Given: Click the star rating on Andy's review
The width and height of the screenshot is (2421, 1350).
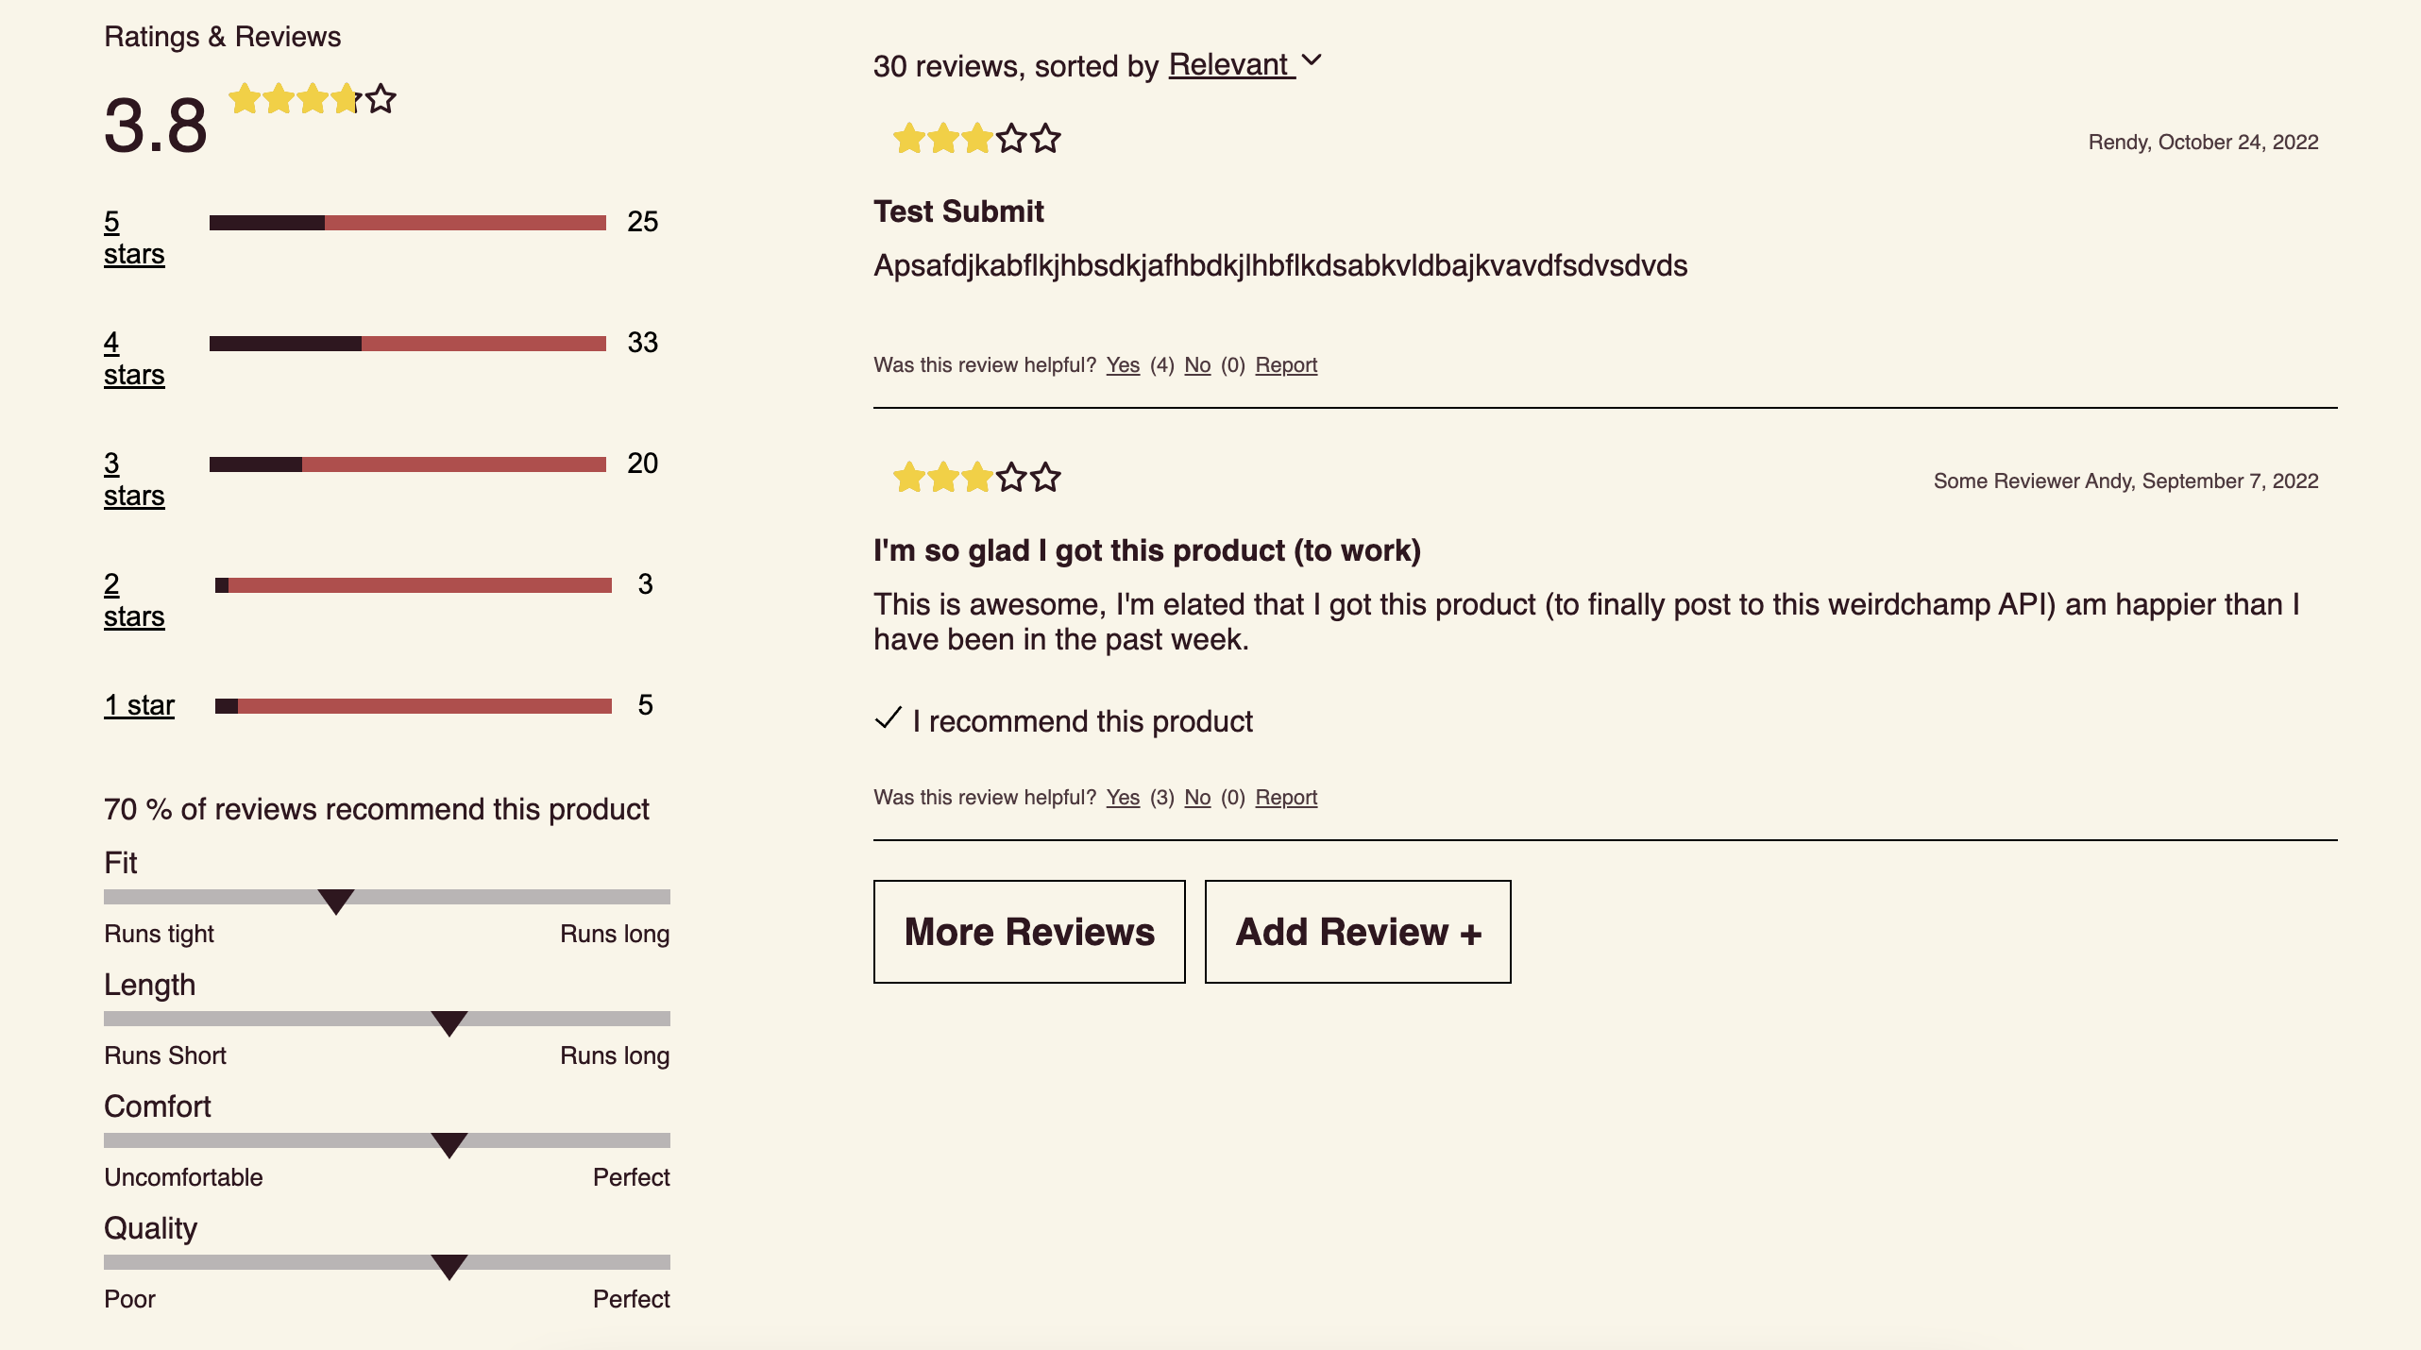Looking at the screenshot, I should (x=976, y=479).
